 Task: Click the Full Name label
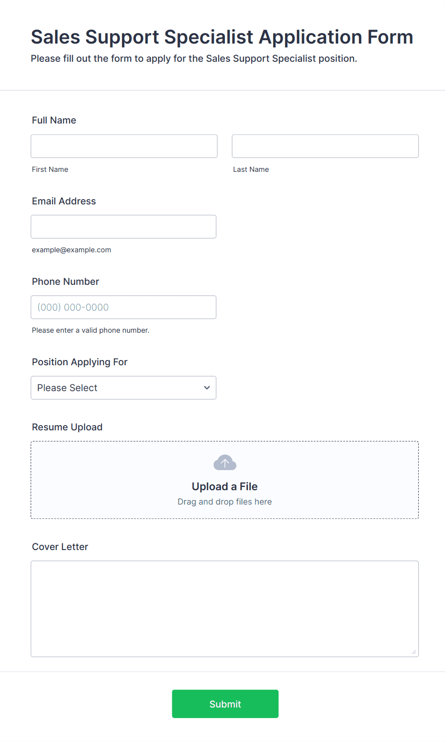pyautogui.click(x=54, y=120)
